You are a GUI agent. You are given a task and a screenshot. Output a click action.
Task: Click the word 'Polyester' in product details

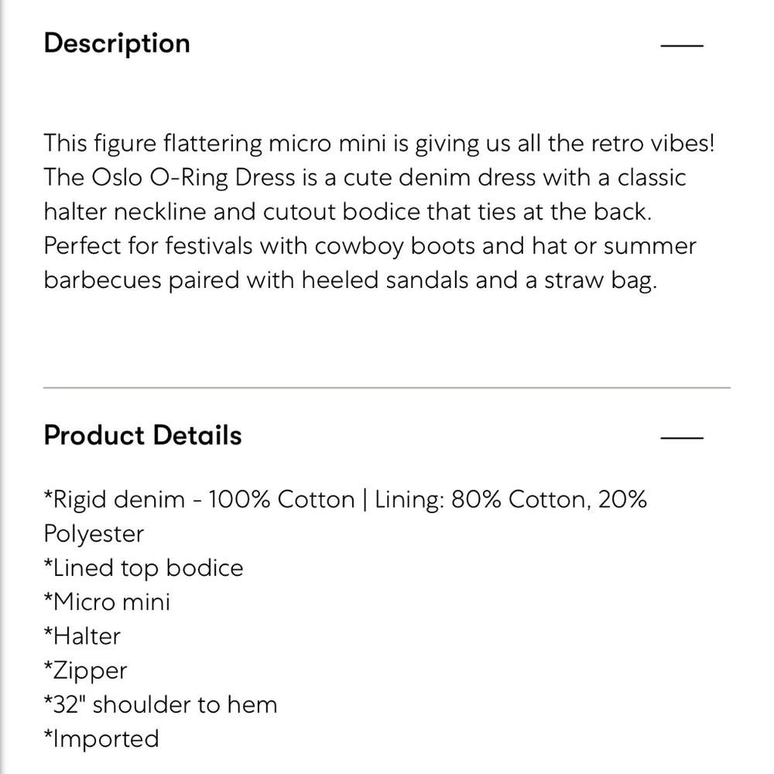coord(94,534)
